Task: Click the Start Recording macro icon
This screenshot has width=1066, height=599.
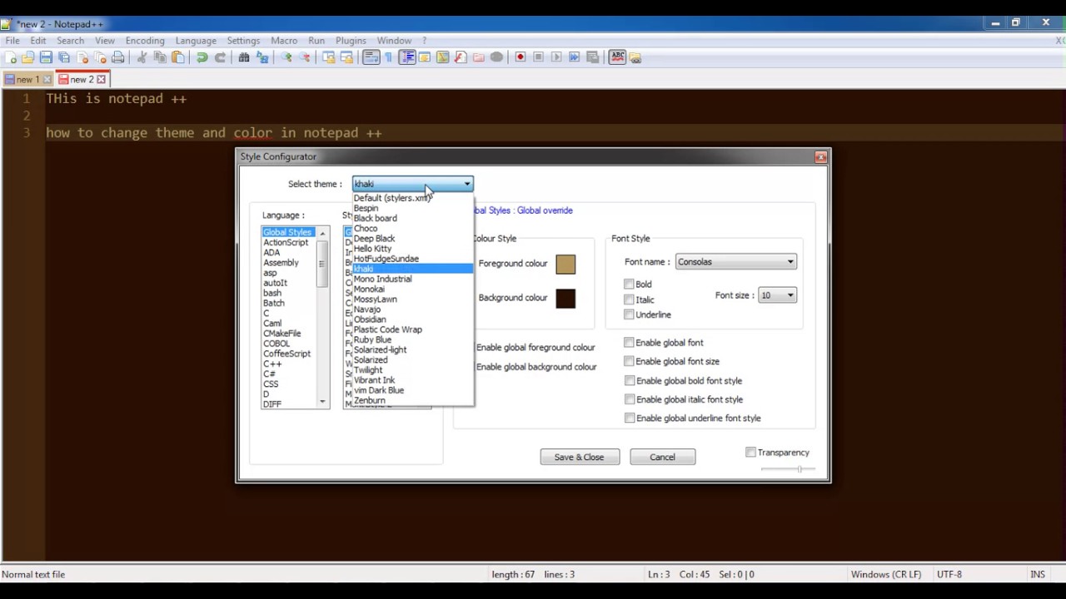Action: (521, 57)
